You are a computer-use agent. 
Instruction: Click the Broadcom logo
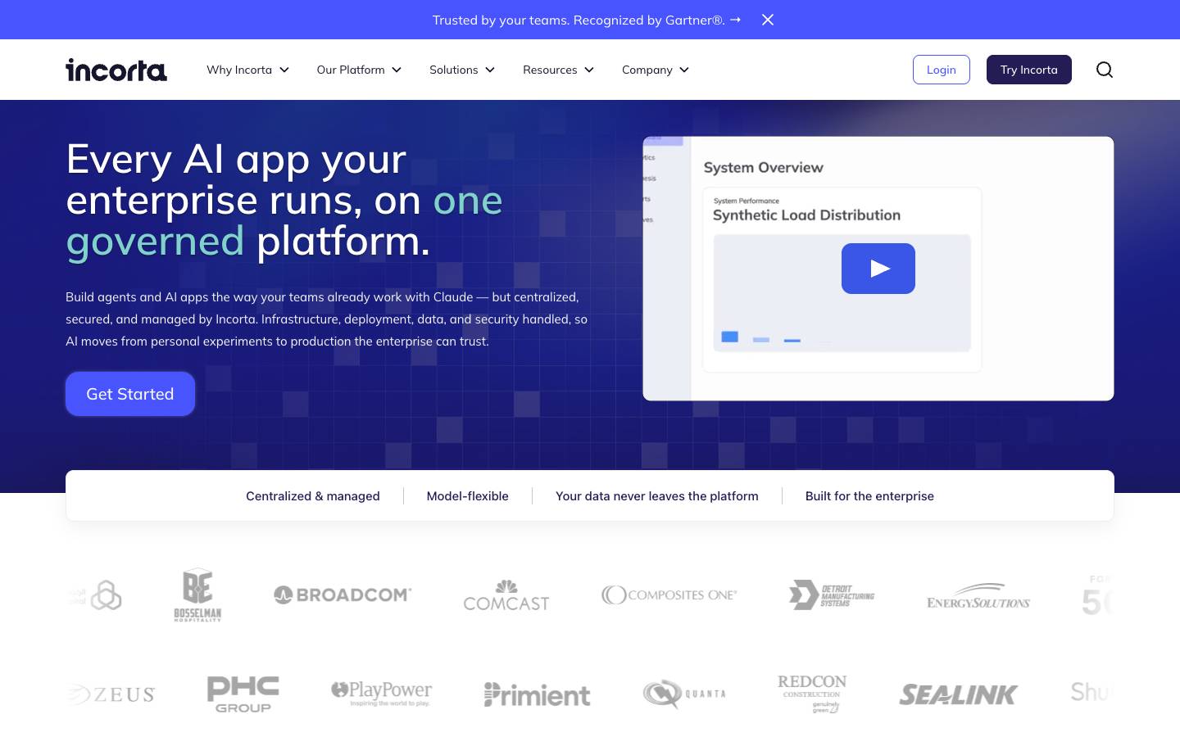tap(343, 595)
